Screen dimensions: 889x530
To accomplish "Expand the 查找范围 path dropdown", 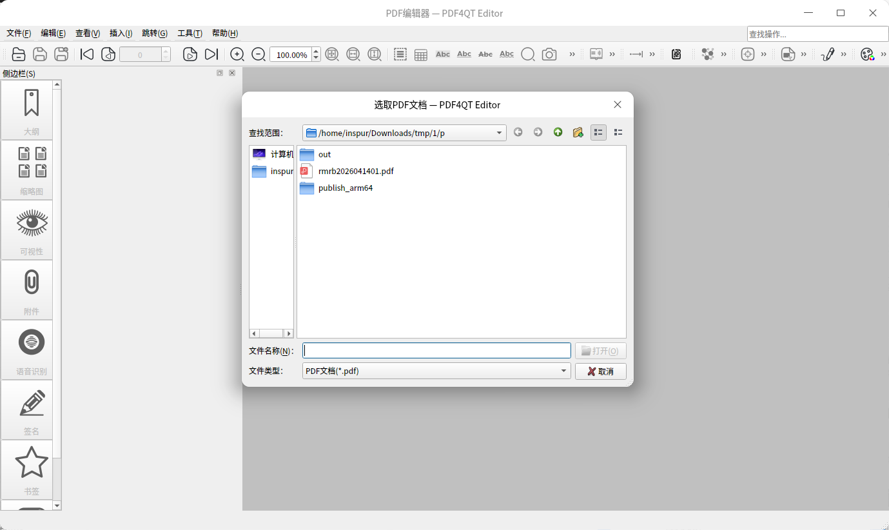I will tap(499, 133).
